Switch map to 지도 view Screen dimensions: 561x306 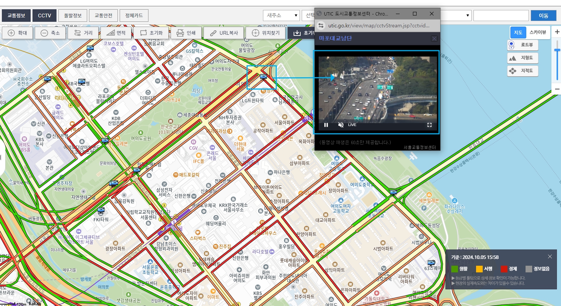click(x=518, y=33)
